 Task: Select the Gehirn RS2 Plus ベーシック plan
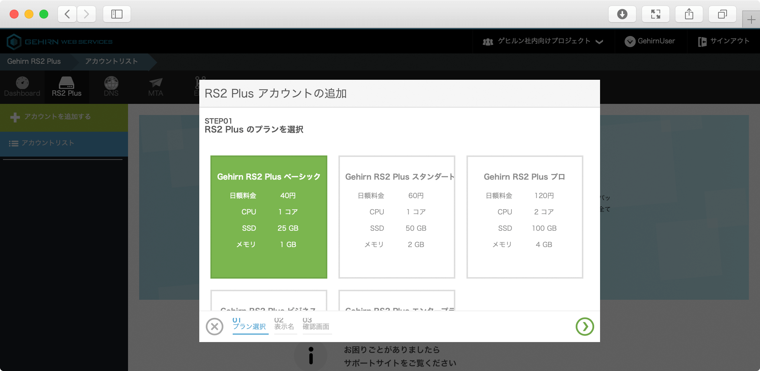269,217
